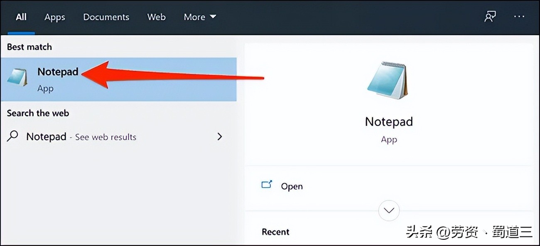This screenshot has width=540, height=246.
Task: Click the Search the web heading
Action: pos(38,113)
